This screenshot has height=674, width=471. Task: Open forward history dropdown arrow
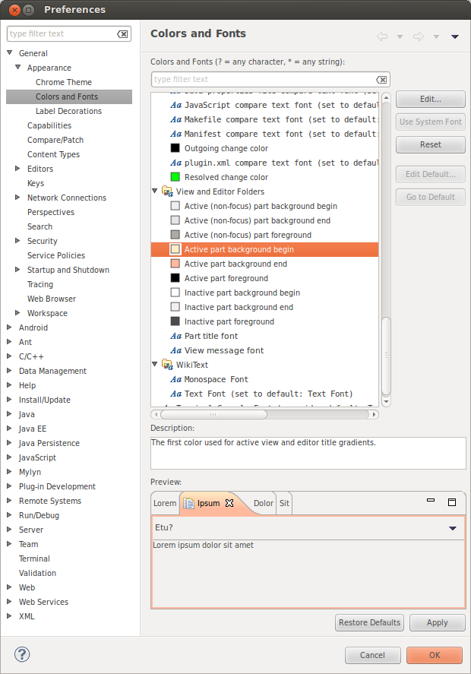click(436, 37)
